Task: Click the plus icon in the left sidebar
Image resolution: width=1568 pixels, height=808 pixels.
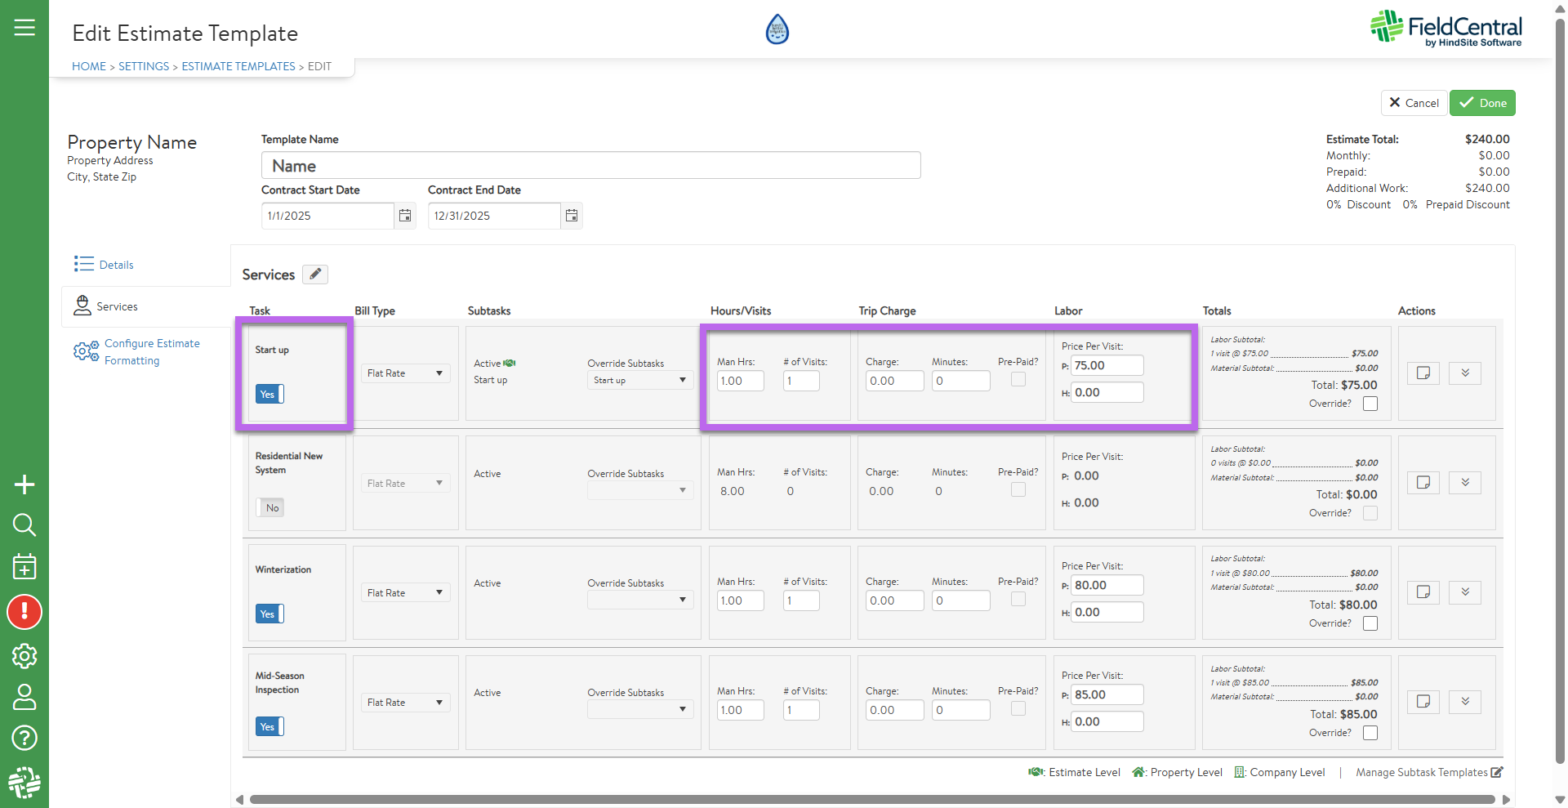Action: click(x=24, y=484)
